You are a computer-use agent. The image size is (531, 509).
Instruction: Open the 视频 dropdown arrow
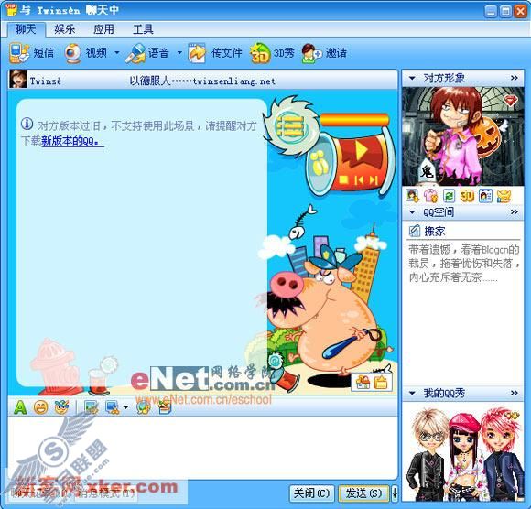(117, 53)
